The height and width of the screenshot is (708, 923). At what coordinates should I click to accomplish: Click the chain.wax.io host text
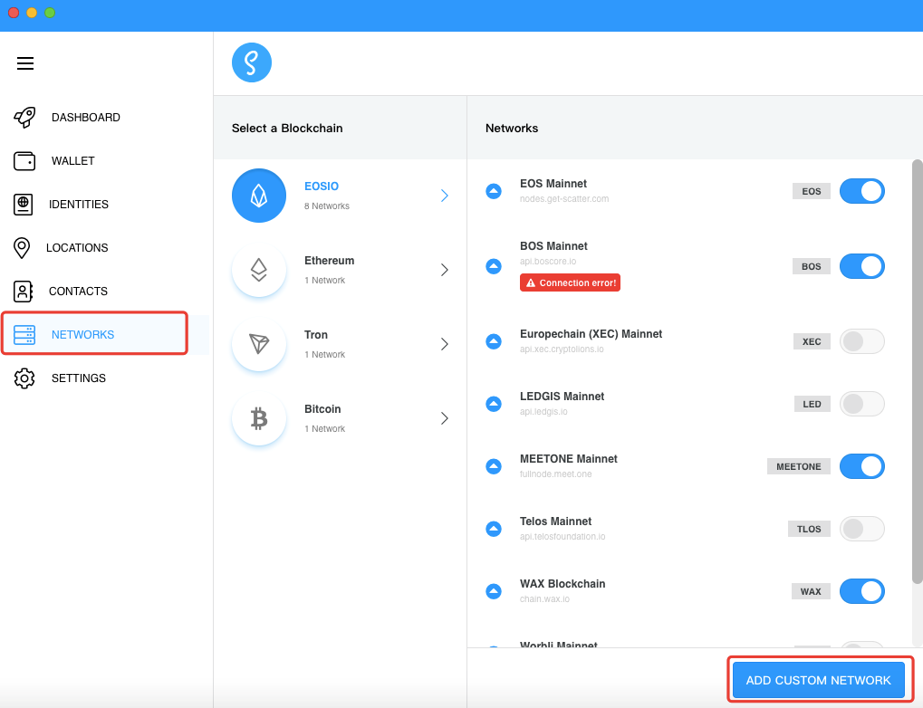click(x=544, y=598)
